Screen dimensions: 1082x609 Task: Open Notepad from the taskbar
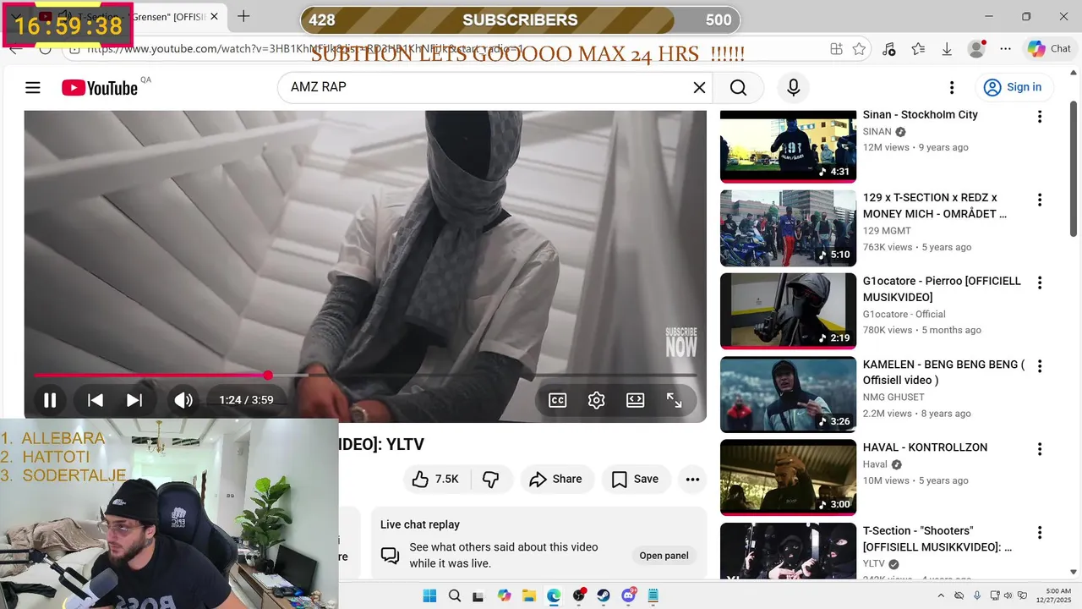[x=653, y=595]
